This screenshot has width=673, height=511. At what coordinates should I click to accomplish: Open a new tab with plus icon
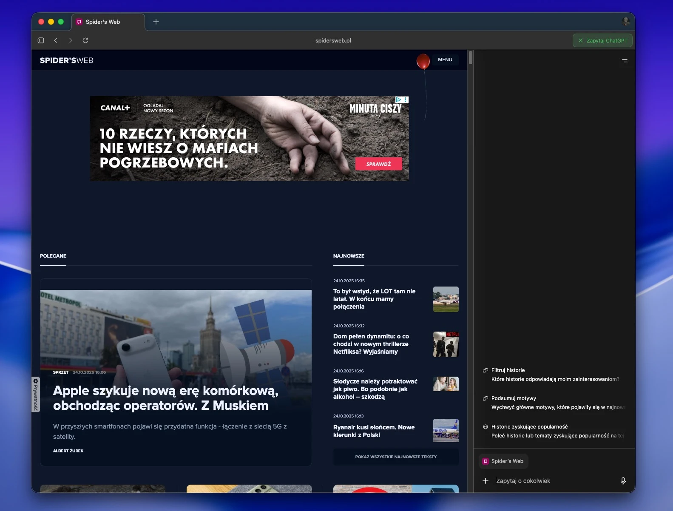[156, 22]
